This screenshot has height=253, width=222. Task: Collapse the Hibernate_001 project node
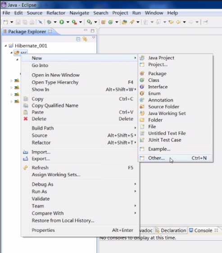click(x=6, y=46)
